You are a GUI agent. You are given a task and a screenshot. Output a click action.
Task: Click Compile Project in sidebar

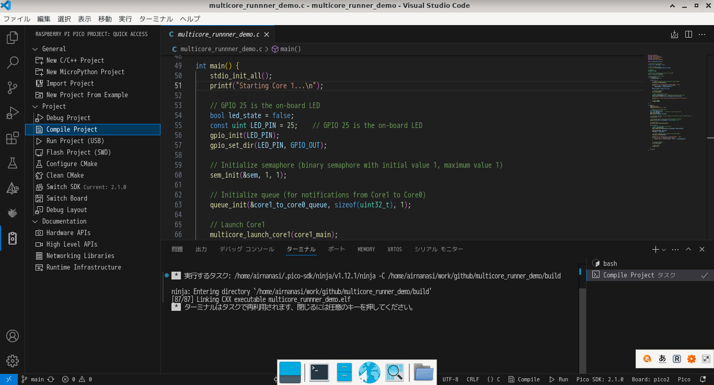coord(93,129)
